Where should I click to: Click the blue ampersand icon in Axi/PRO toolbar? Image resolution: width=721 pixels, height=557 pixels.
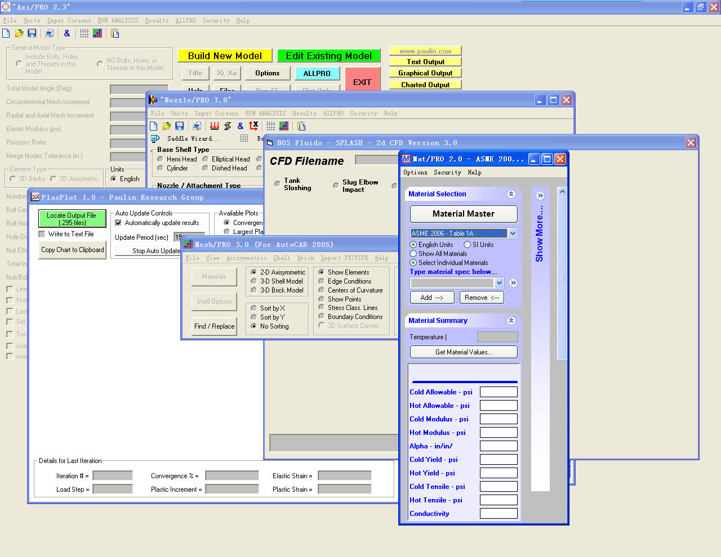click(x=67, y=33)
